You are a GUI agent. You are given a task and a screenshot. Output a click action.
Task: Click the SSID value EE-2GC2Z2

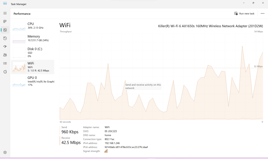pyautogui.click(x=111, y=131)
